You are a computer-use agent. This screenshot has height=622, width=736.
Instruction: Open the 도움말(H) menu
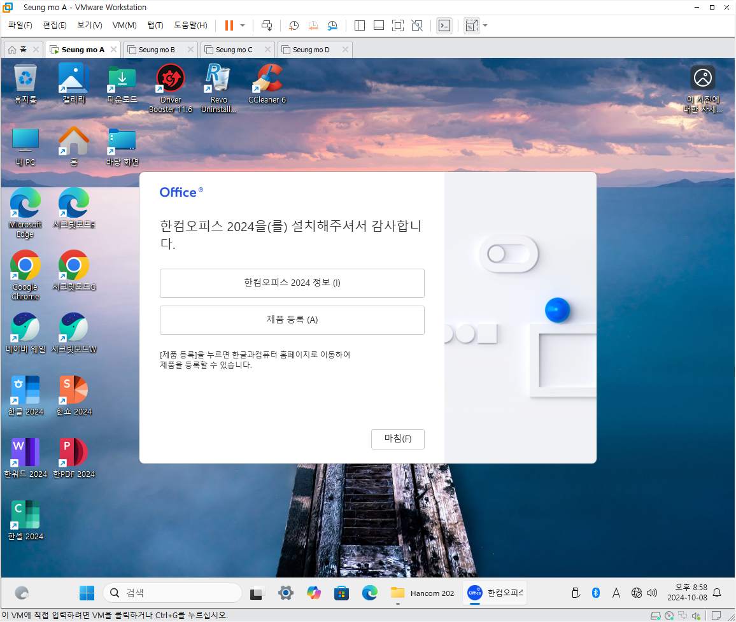190,25
